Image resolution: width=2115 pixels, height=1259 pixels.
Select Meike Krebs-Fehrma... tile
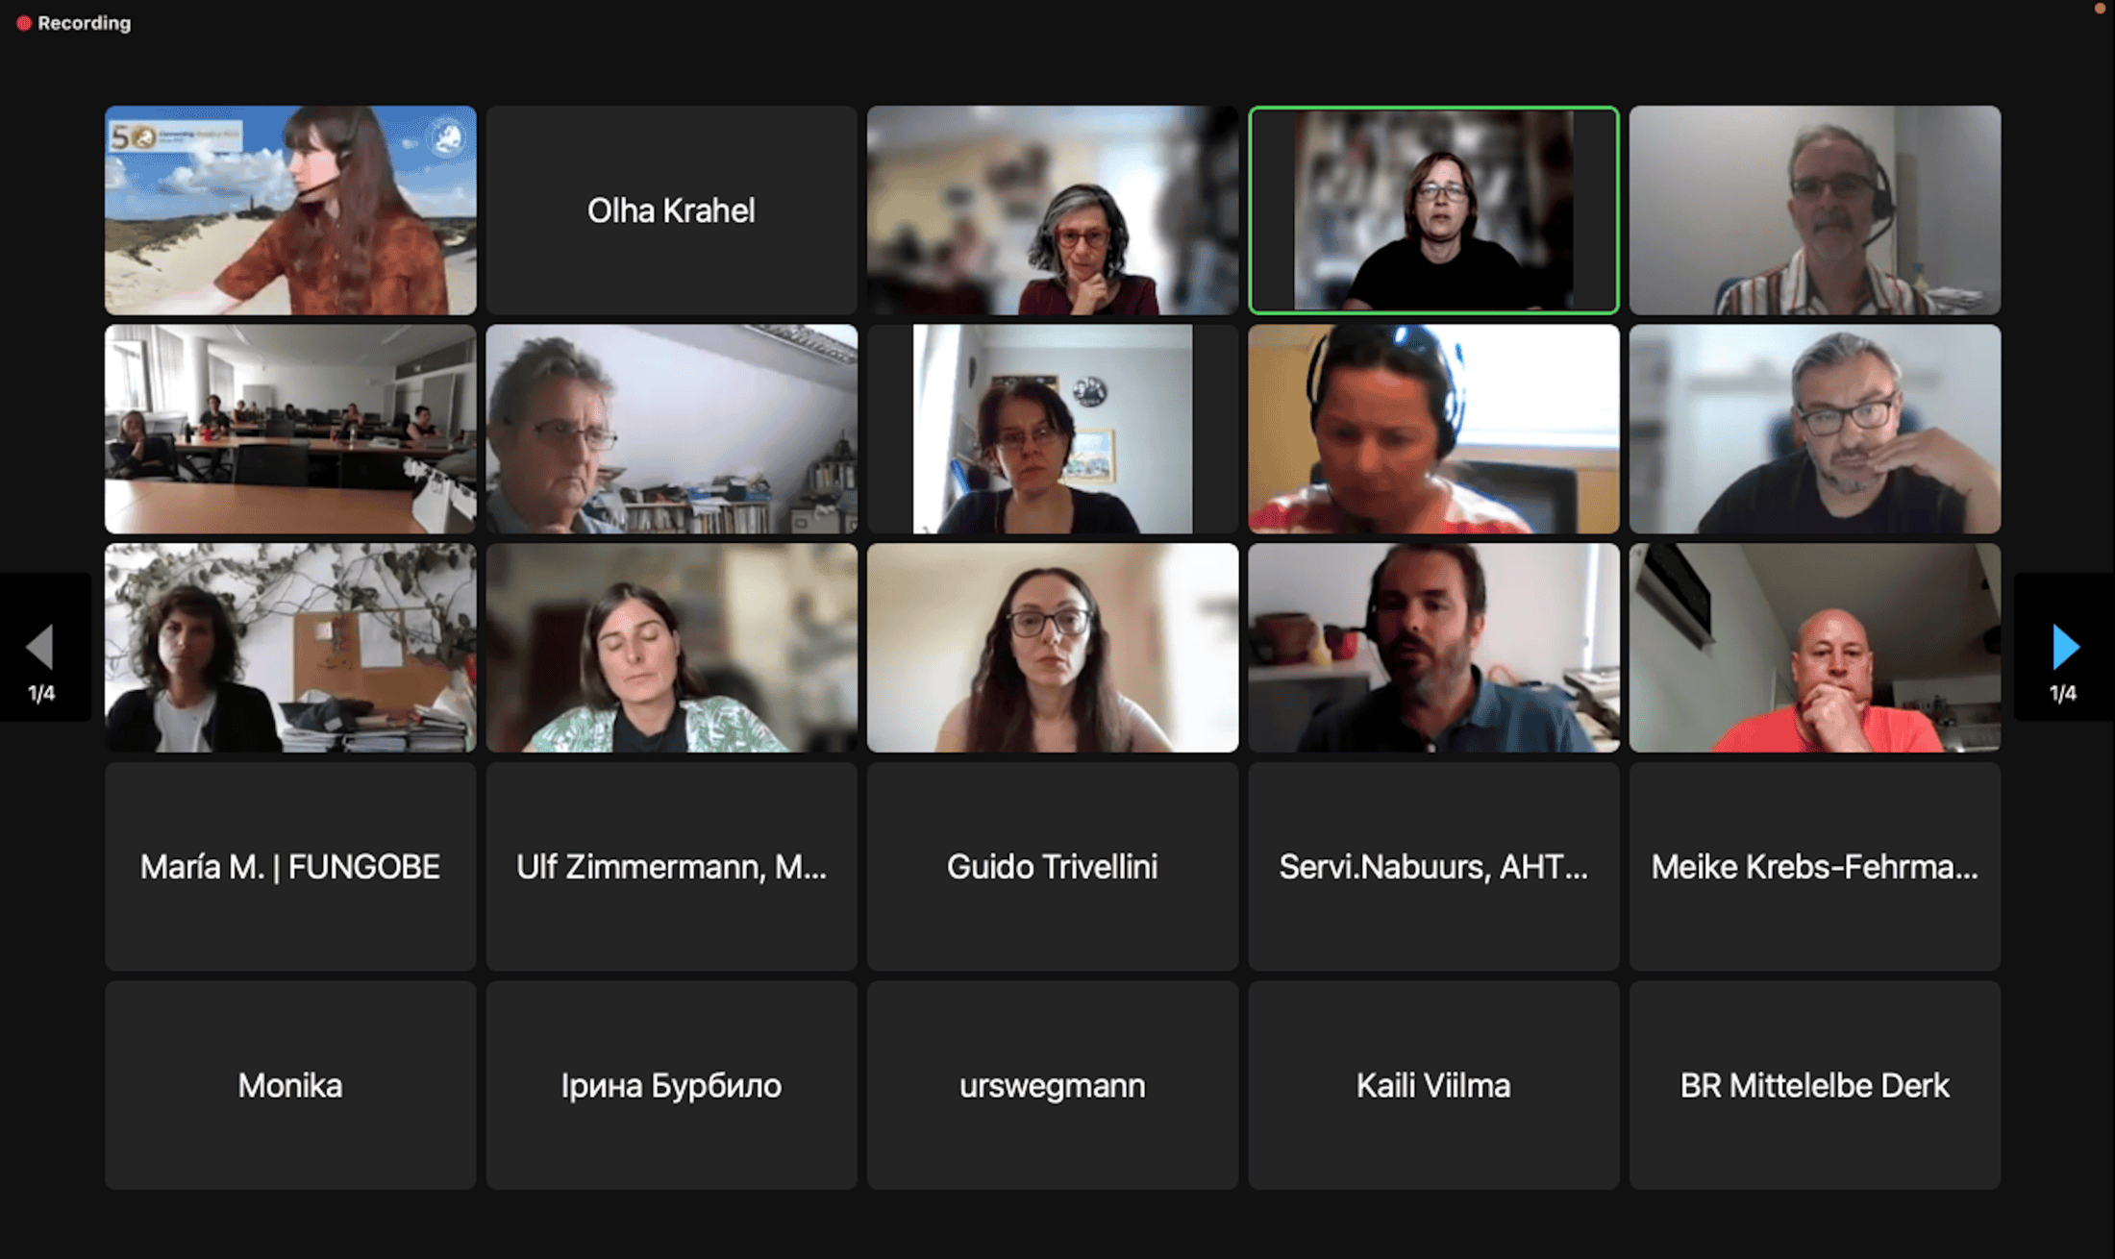pos(1815,867)
